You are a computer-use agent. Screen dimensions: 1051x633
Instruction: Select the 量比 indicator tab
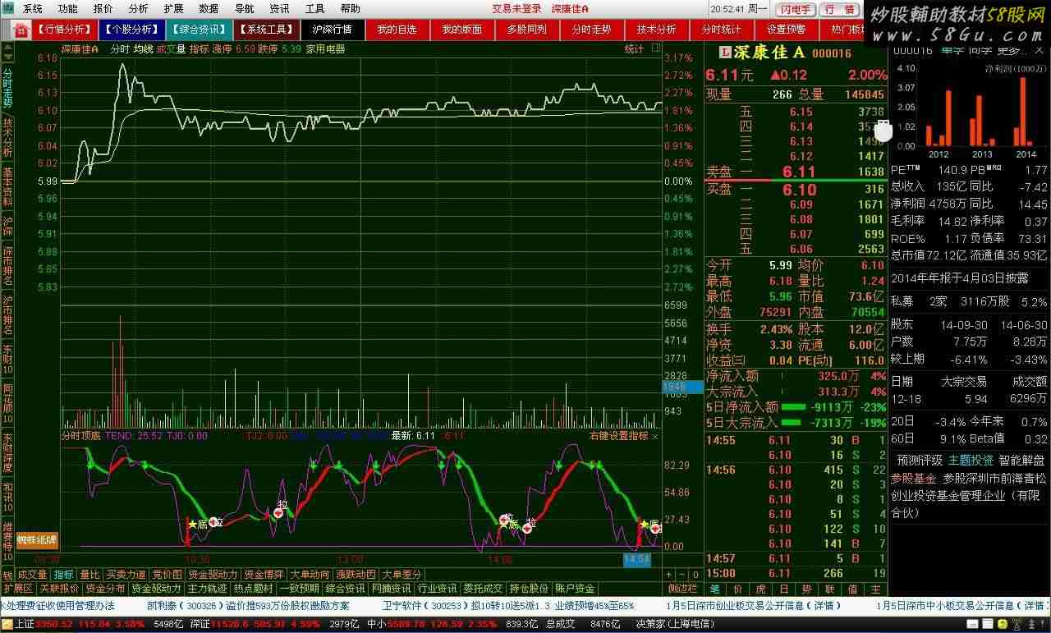coord(90,575)
